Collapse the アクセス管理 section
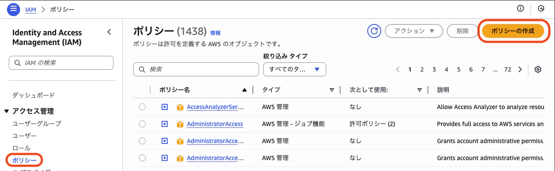Viewport: 555px width, 171px height. click(6, 111)
